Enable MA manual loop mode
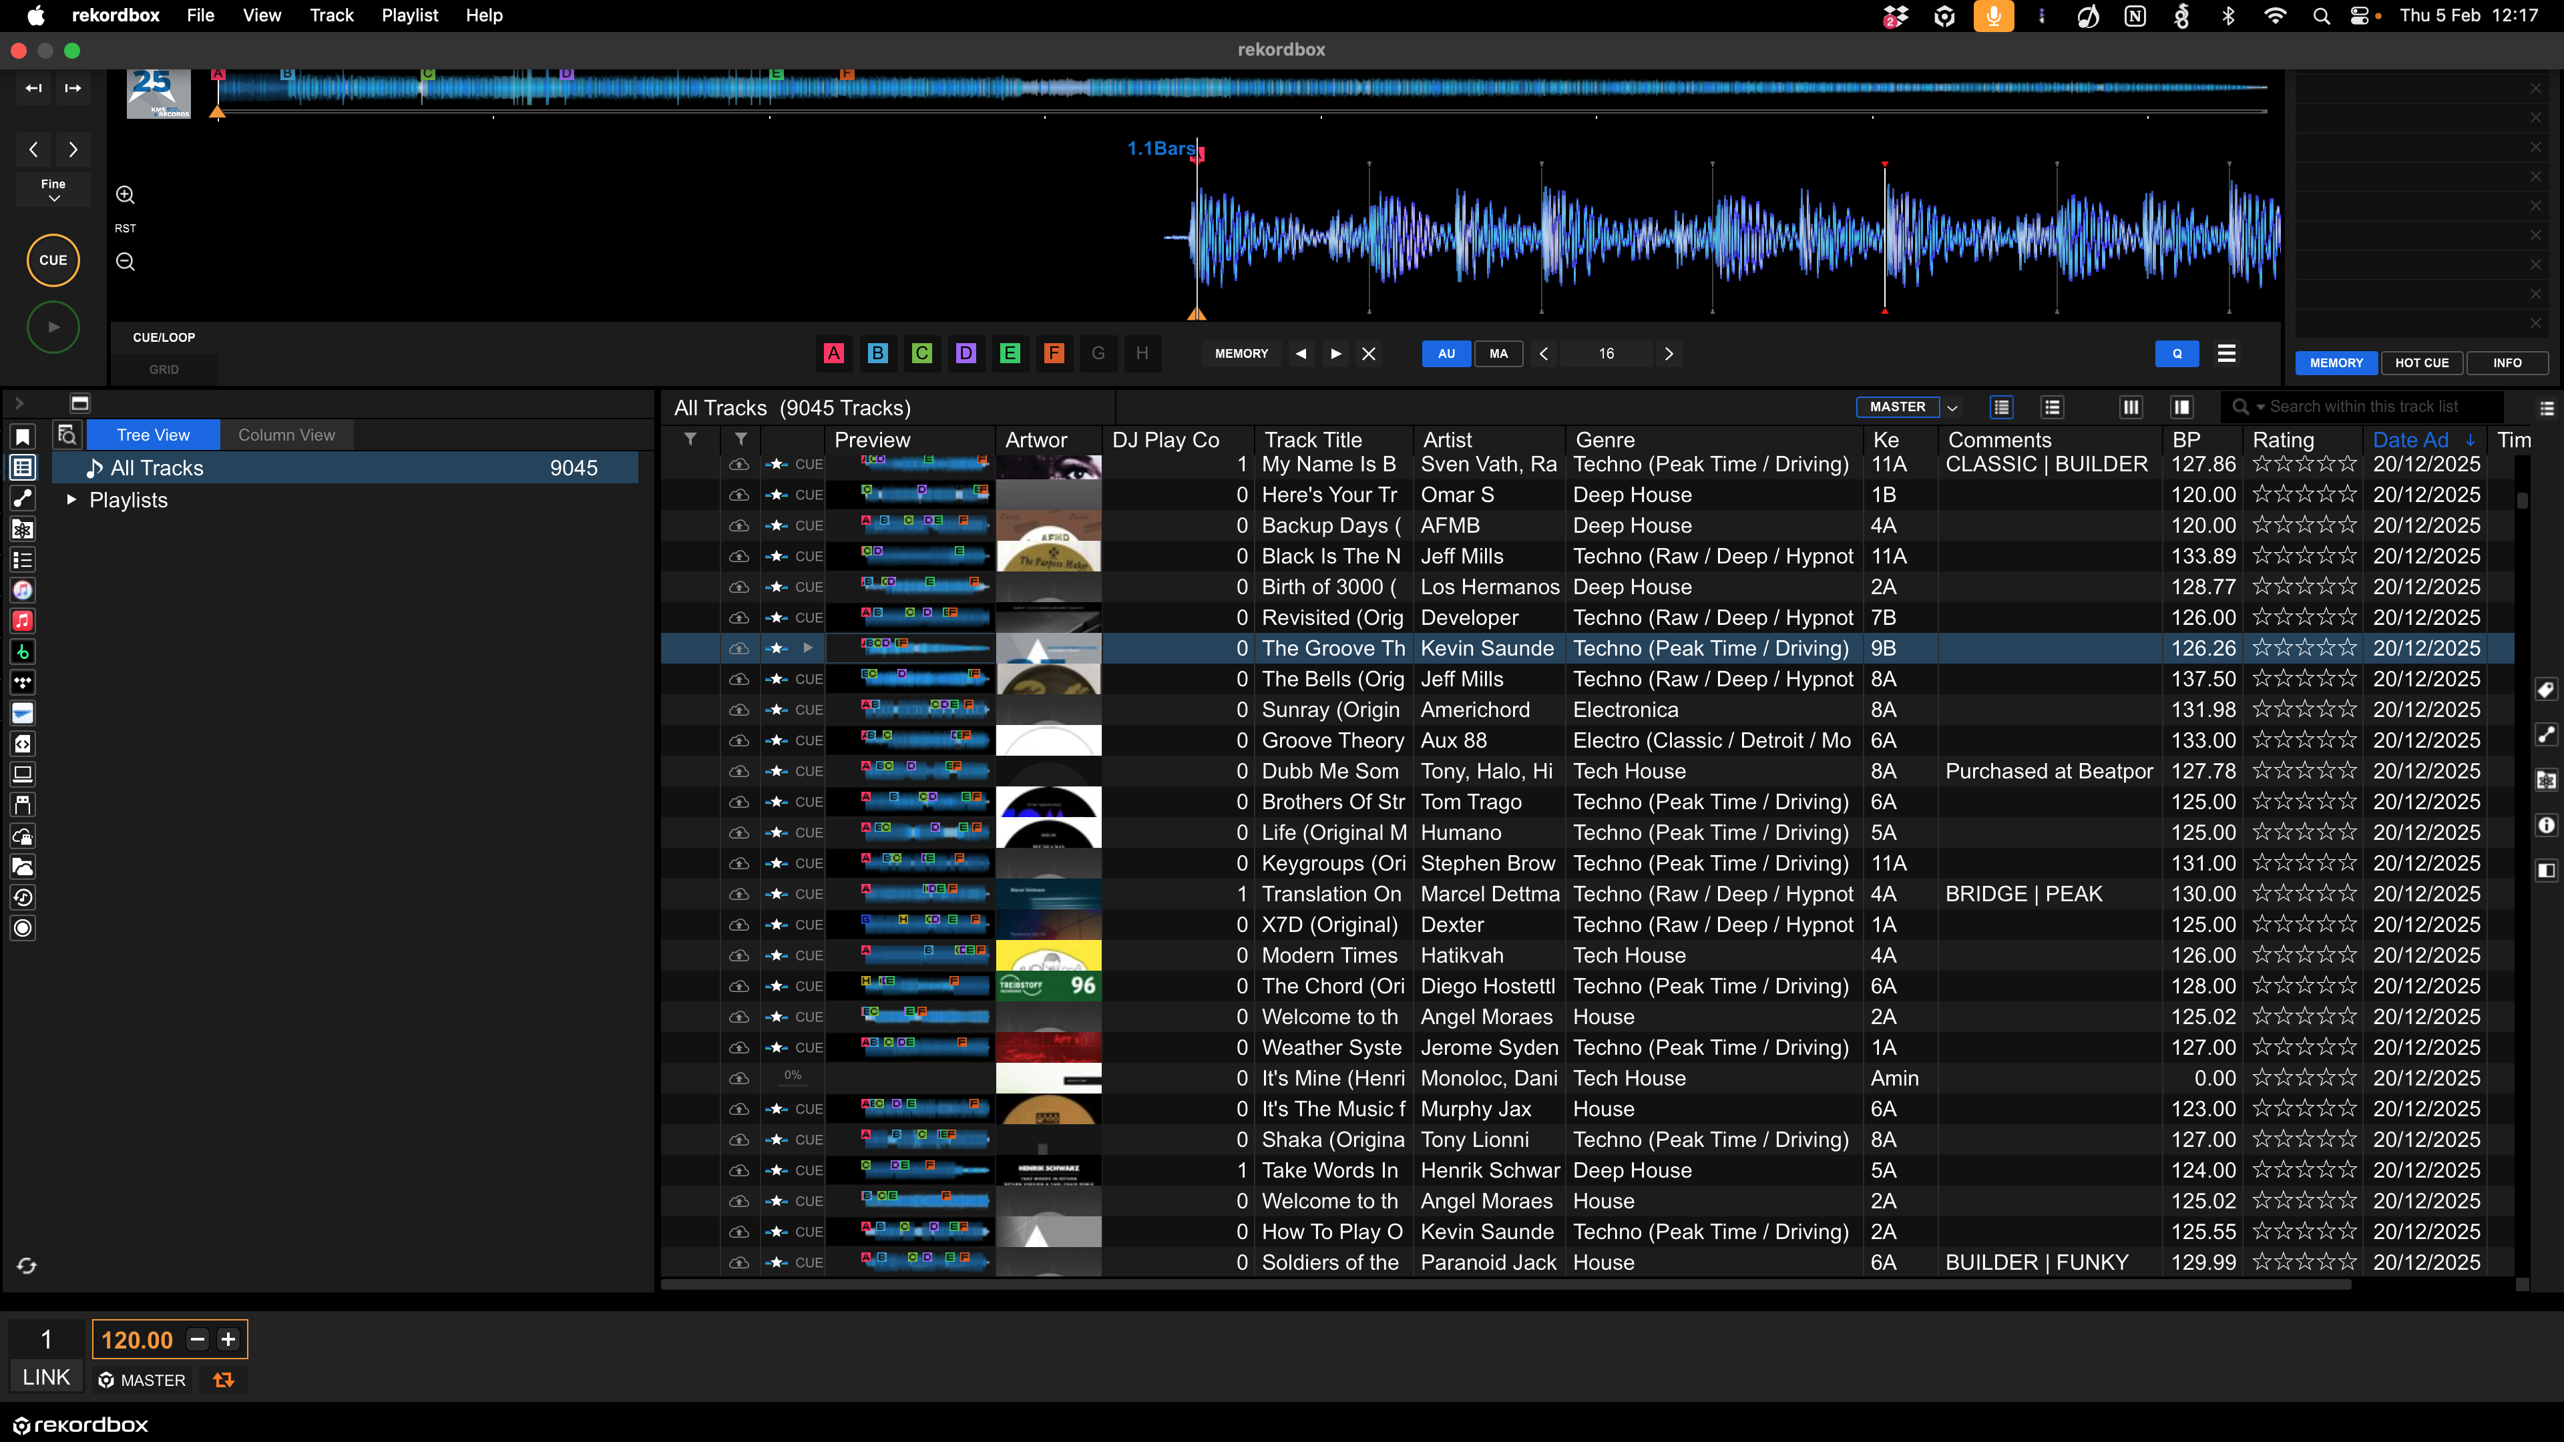 coord(1498,353)
